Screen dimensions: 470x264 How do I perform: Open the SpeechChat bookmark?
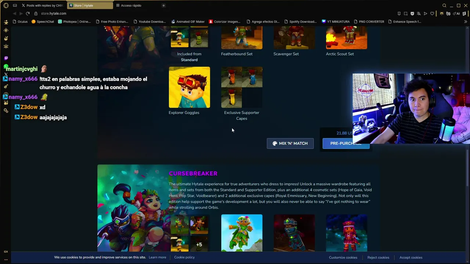(x=43, y=22)
